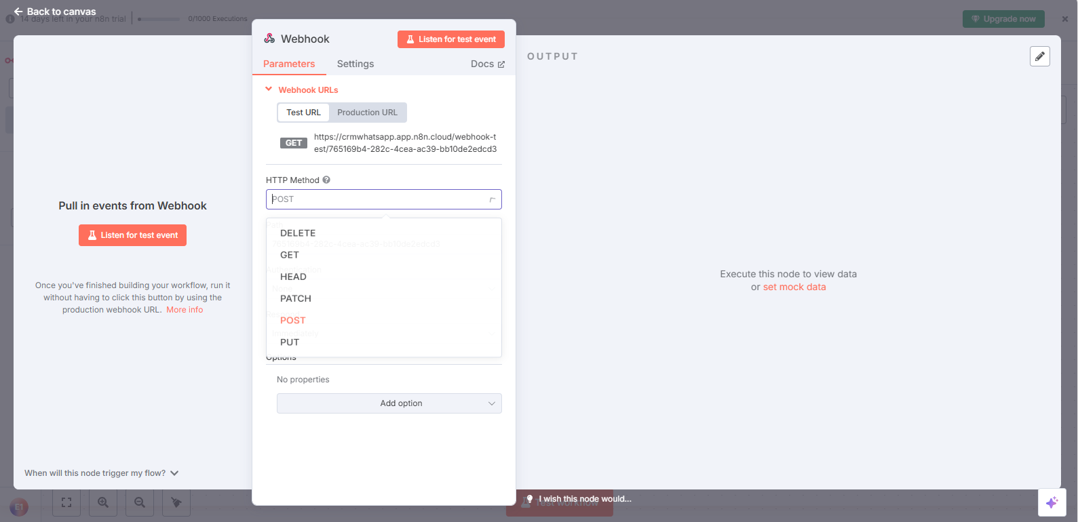The height and width of the screenshot is (522, 1078).
Task: Select the Test URL option
Action: 303,113
